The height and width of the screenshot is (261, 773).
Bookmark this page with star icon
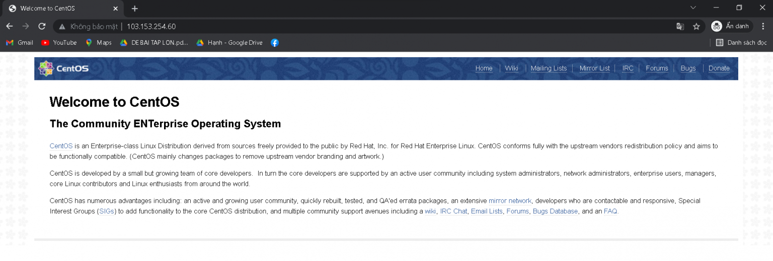pyautogui.click(x=697, y=27)
